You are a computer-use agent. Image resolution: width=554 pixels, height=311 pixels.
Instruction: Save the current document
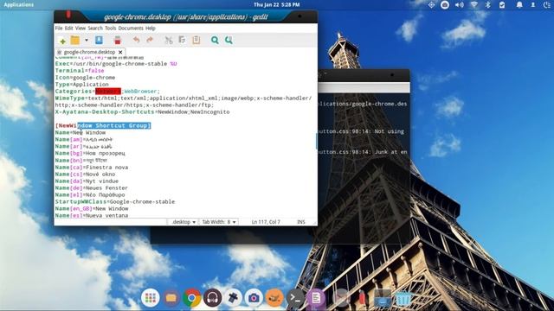coord(99,40)
